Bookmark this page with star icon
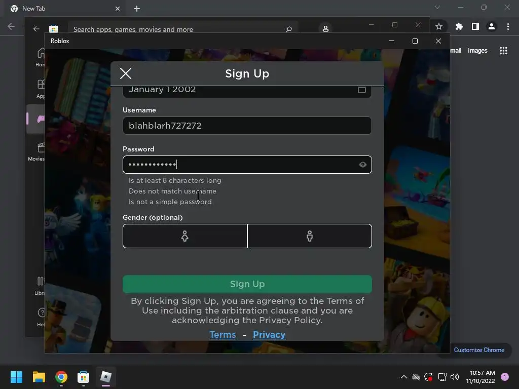The width and height of the screenshot is (519, 389). 439,26
